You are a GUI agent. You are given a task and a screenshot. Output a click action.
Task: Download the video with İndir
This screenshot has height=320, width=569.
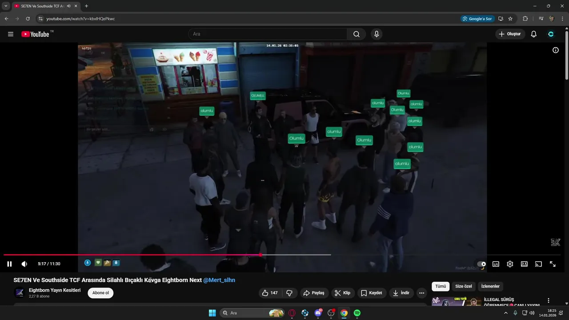pyautogui.click(x=401, y=293)
